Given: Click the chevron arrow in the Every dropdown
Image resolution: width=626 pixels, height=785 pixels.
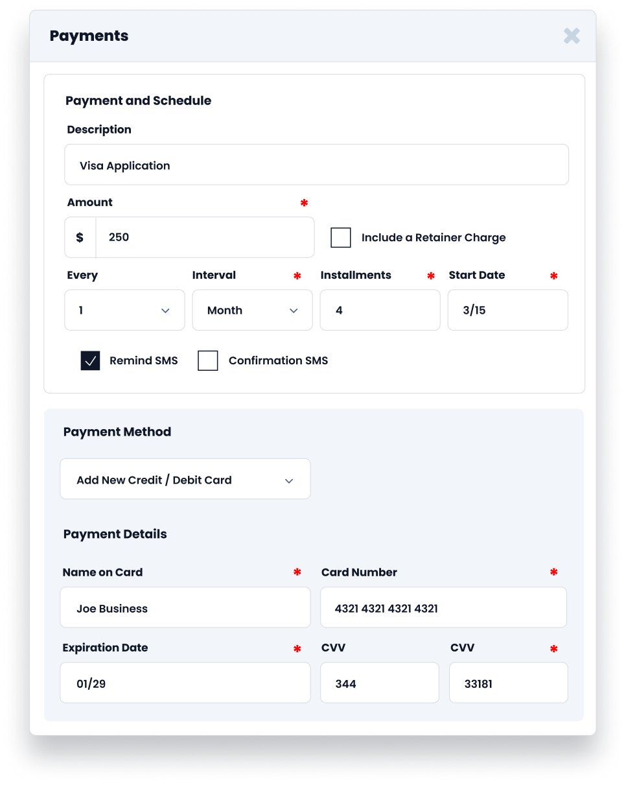Looking at the screenshot, I should 165,311.
